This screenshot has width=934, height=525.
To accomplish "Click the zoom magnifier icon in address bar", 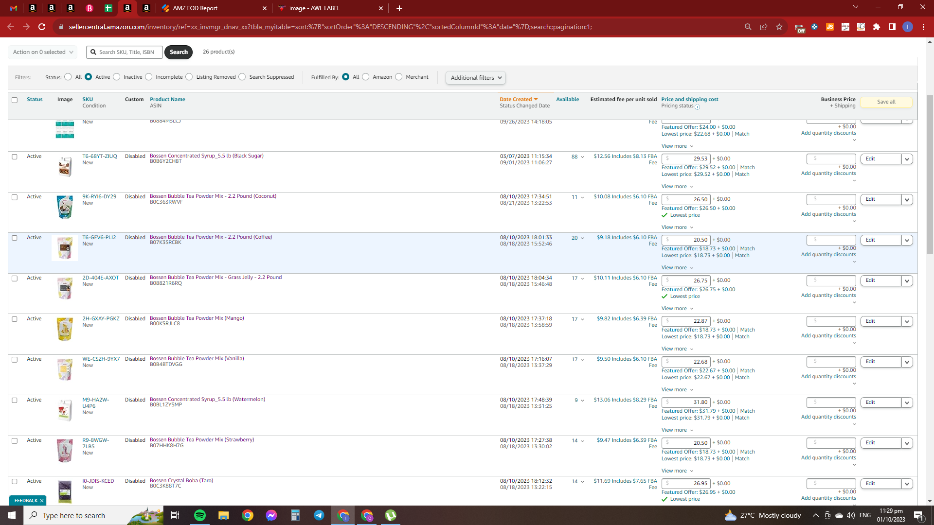I will click(x=748, y=27).
